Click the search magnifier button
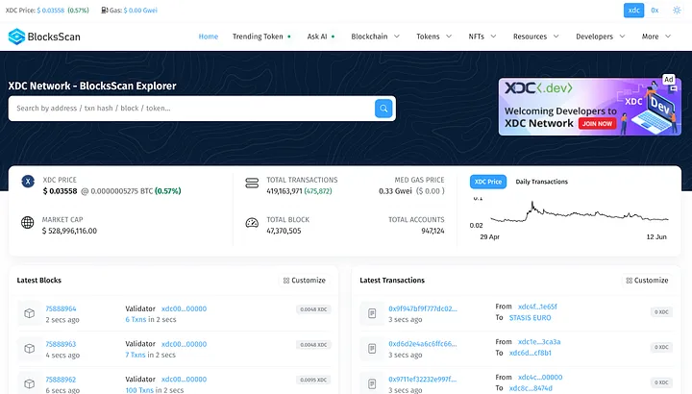The height and width of the screenshot is (394, 692). click(383, 109)
